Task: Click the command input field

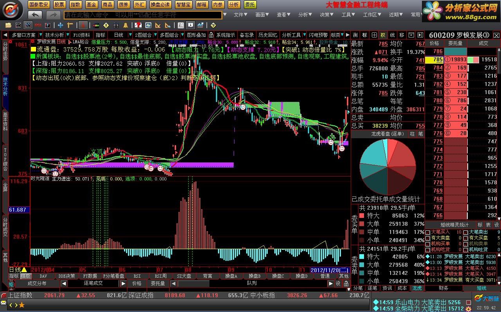Action: tap(143, 15)
